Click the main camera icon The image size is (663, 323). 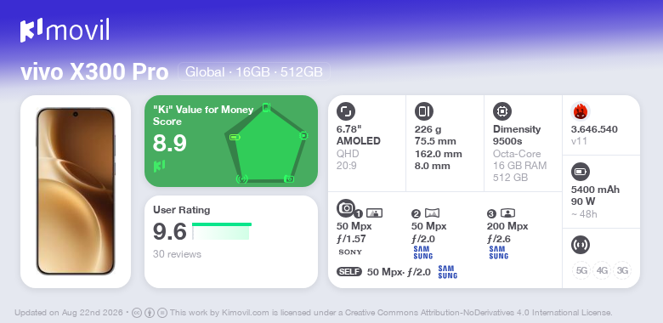tap(346, 208)
